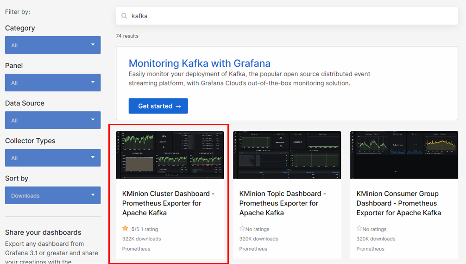The height and width of the screenshot is (264, 466).
Task: Open KMinion Consumer Group Dashboard thumbnail
Action: click(x=404, y=155)
